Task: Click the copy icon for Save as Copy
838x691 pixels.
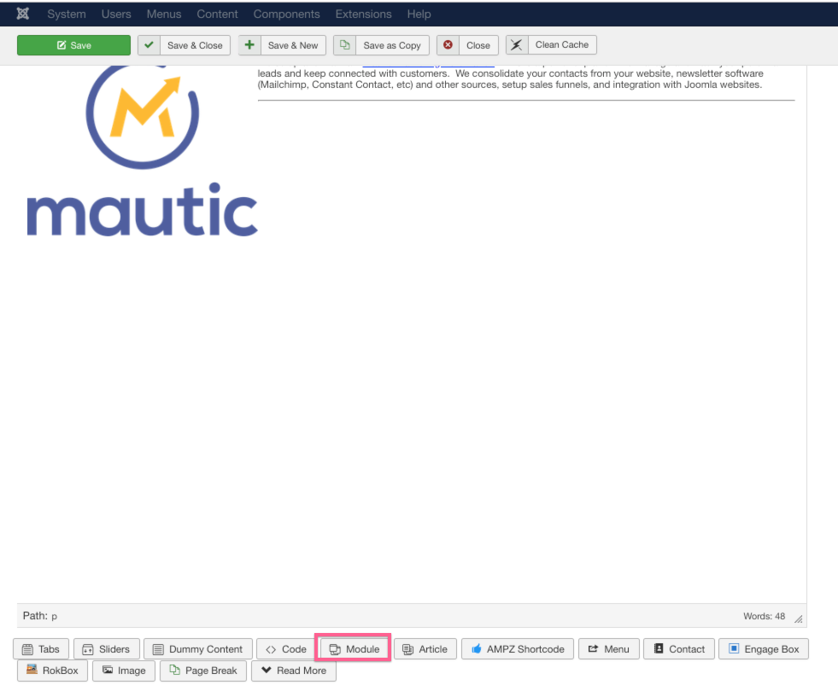Action: 345,45
